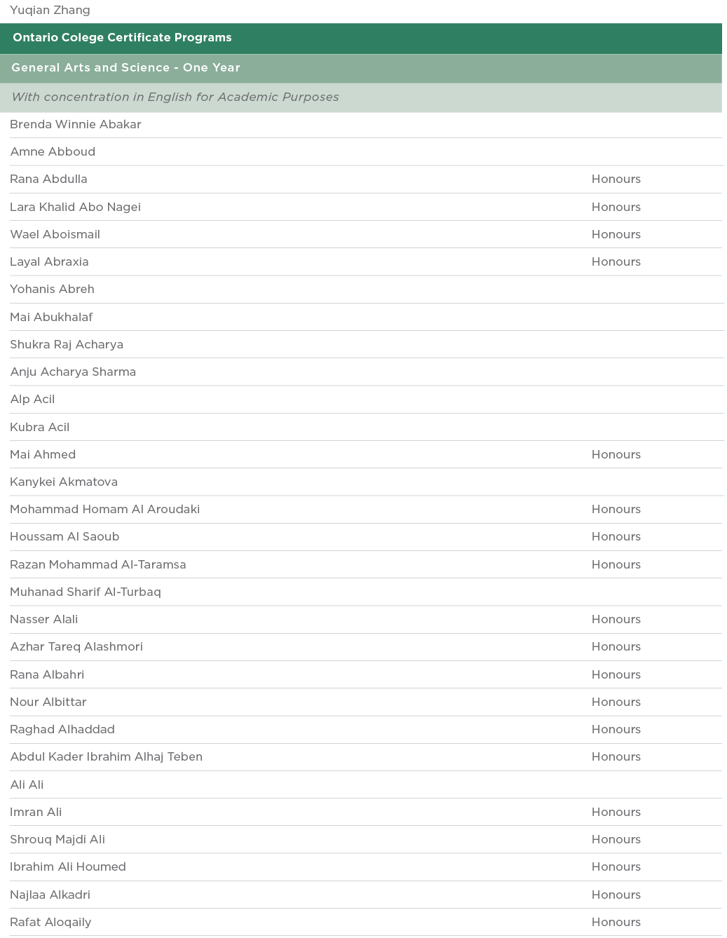
Task: Click the English for Academic Purposes subheading
Action: [x=175, y=97]
